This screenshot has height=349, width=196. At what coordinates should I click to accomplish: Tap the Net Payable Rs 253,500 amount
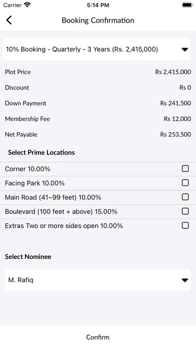(x=175, y=134)
